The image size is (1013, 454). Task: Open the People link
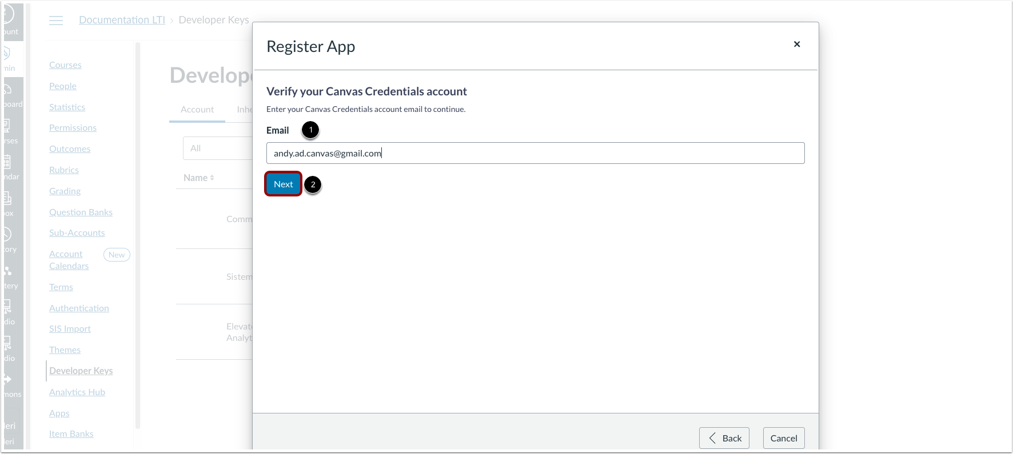pyautogui.click(x=63, y=86)
